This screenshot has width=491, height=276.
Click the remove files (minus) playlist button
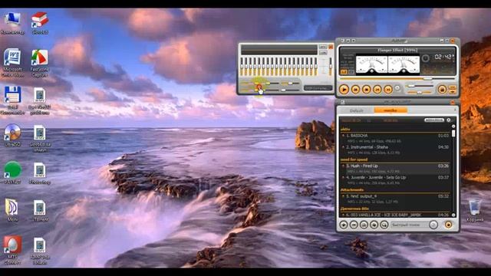[x=354, y=225]
